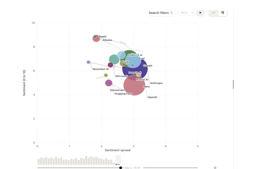Click the ElevenLabs label
The height and width of the screenshot is (169, 254).
[x=117, y=90]
